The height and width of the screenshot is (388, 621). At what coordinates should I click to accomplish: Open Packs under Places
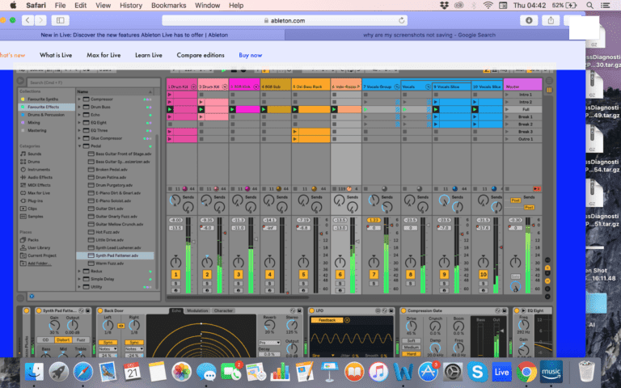tap(33, 240)
